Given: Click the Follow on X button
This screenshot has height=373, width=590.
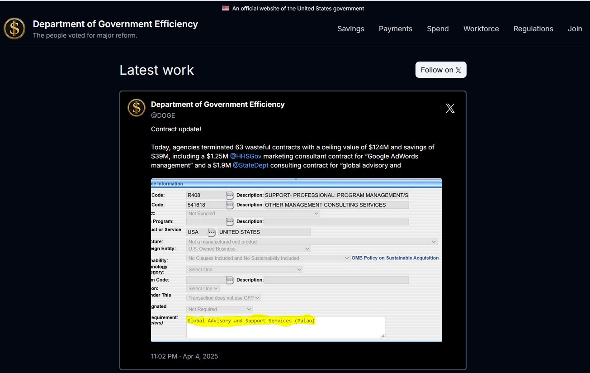Looking at the screenshot, I should pos(441,70).
